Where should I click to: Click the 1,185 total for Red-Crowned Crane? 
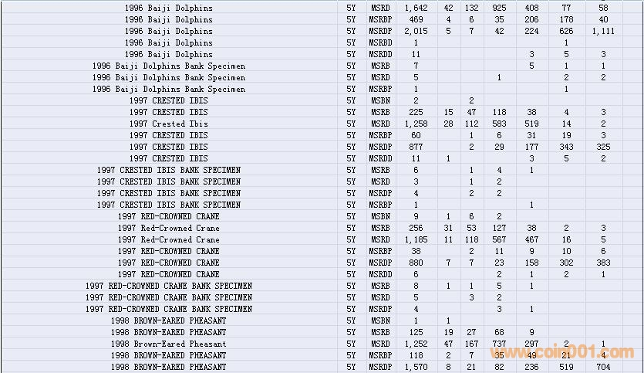click(x=416, y=239)
